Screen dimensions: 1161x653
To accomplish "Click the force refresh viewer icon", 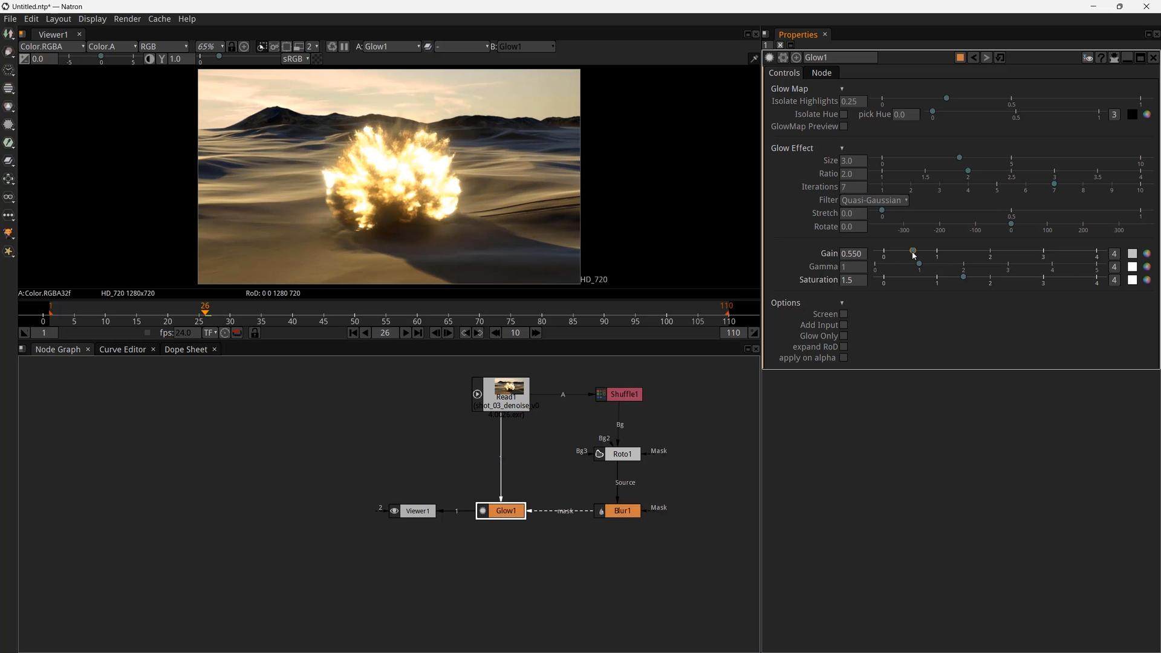I will pyautogui.click(x=331, y=47).
